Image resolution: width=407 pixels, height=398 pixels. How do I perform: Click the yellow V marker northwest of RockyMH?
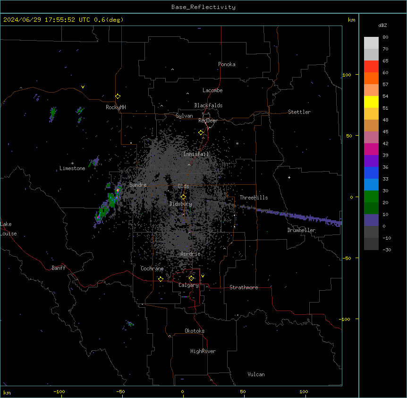click(x=83, y=87)
